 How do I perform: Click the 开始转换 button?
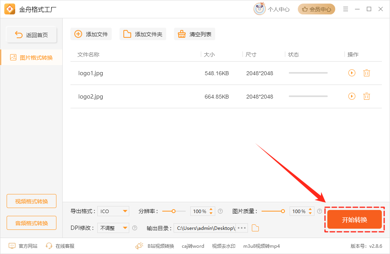(355, 219)
